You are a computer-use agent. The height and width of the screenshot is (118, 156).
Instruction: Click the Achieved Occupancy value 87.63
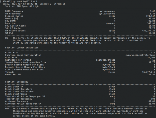click(151, 101)
